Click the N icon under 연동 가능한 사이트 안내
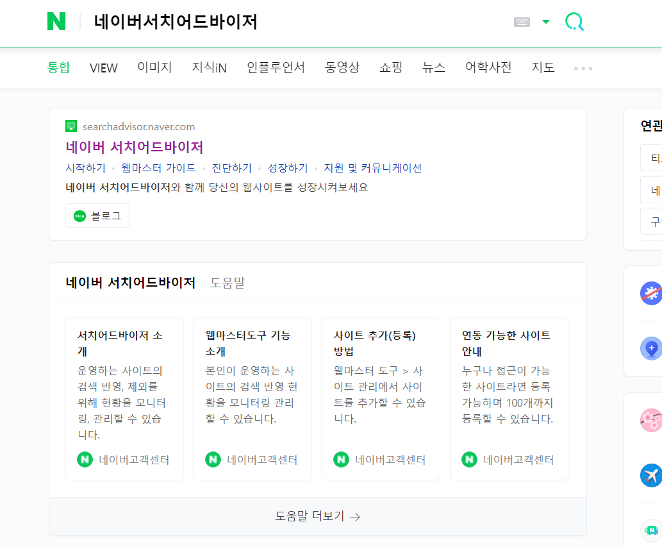 470,460
